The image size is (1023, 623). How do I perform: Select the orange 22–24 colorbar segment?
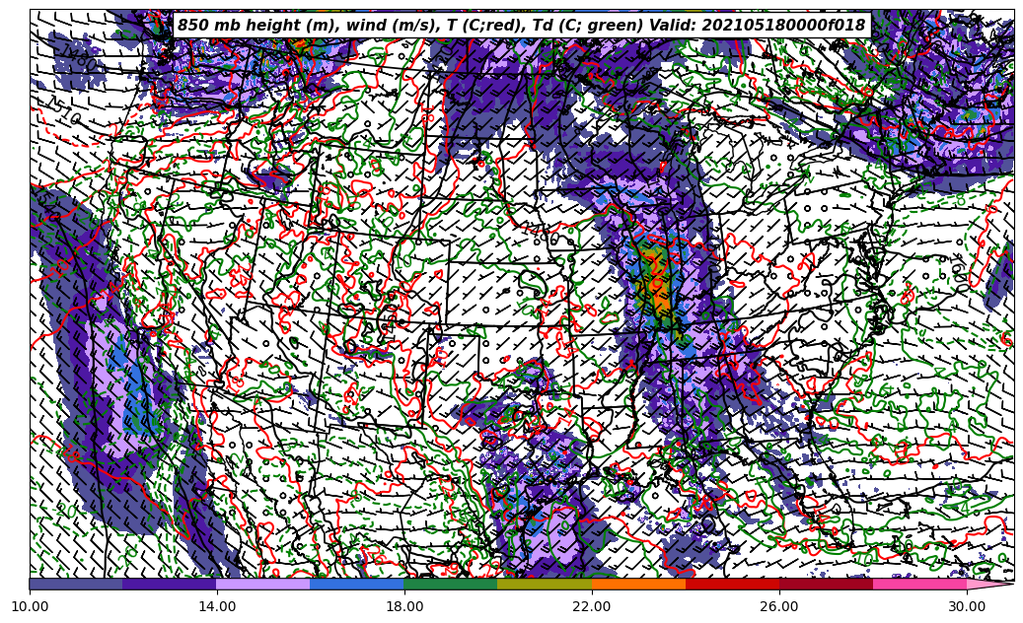tap(638, 584)
